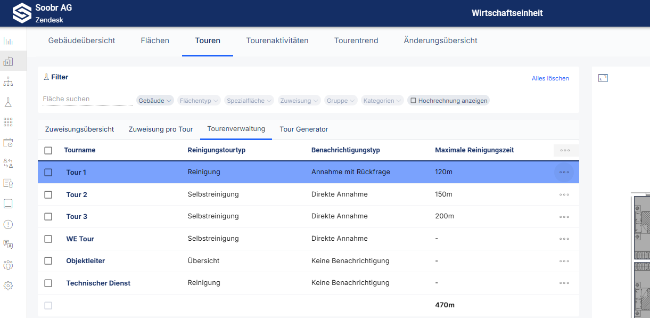Open the settings gear in sidebar
Screen dimensions: 650x318
pyautogui.click(x=8, y=286)
